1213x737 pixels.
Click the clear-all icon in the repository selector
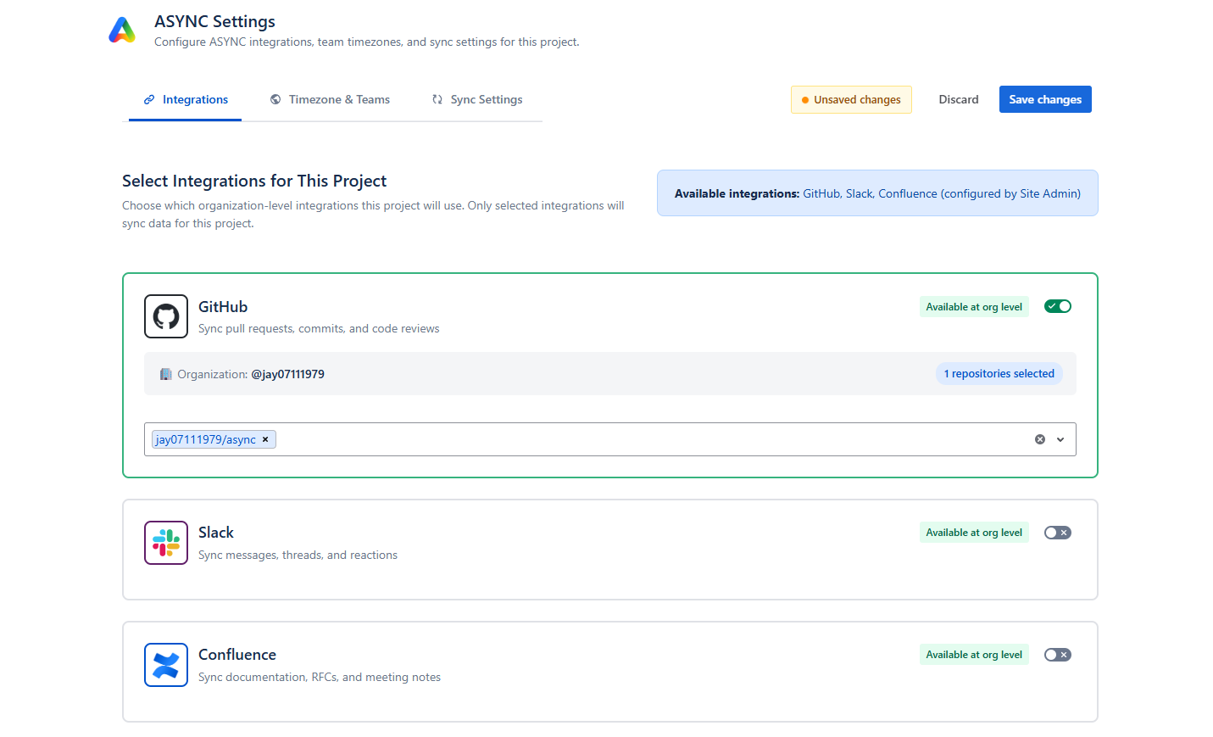(1040, 438)
